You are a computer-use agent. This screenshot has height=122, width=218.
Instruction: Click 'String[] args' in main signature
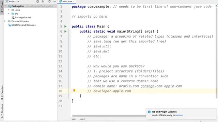(x=140, y=32)
